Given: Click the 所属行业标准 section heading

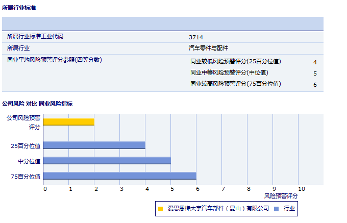Looking at the screenshot, I should tap(19, 8).
